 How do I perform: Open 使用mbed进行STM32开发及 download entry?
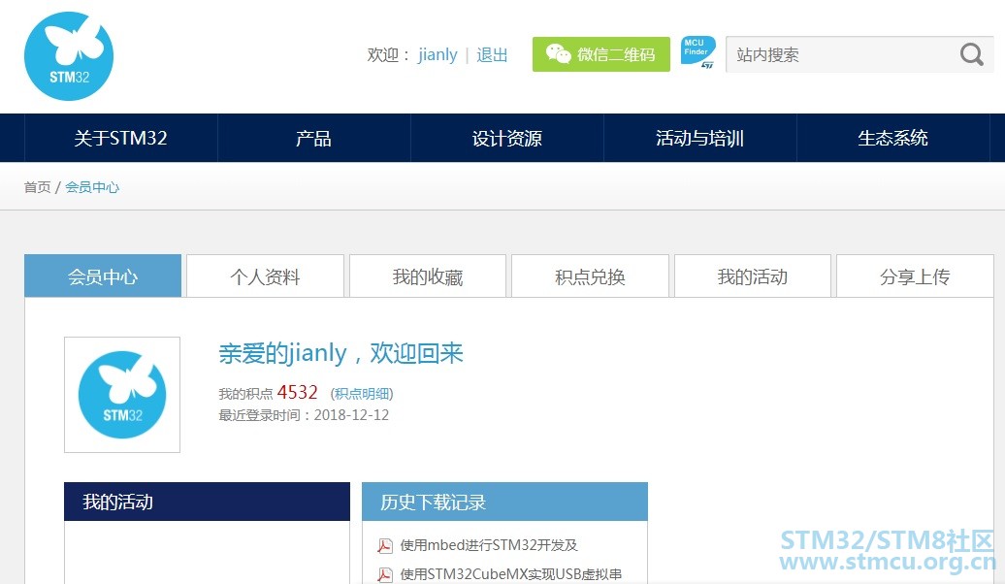click(489, 545)
